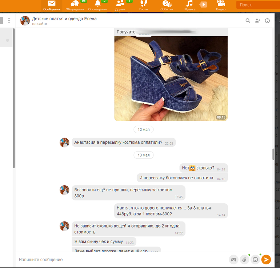Search within this conversation
The height and width of the screenshot is (268, 280).
click(x=248, y=21)
